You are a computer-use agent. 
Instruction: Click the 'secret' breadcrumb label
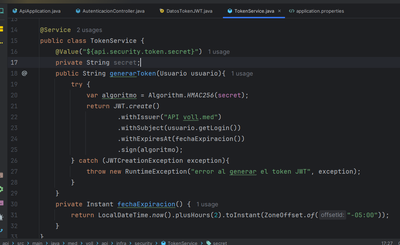tap(220, 243)
